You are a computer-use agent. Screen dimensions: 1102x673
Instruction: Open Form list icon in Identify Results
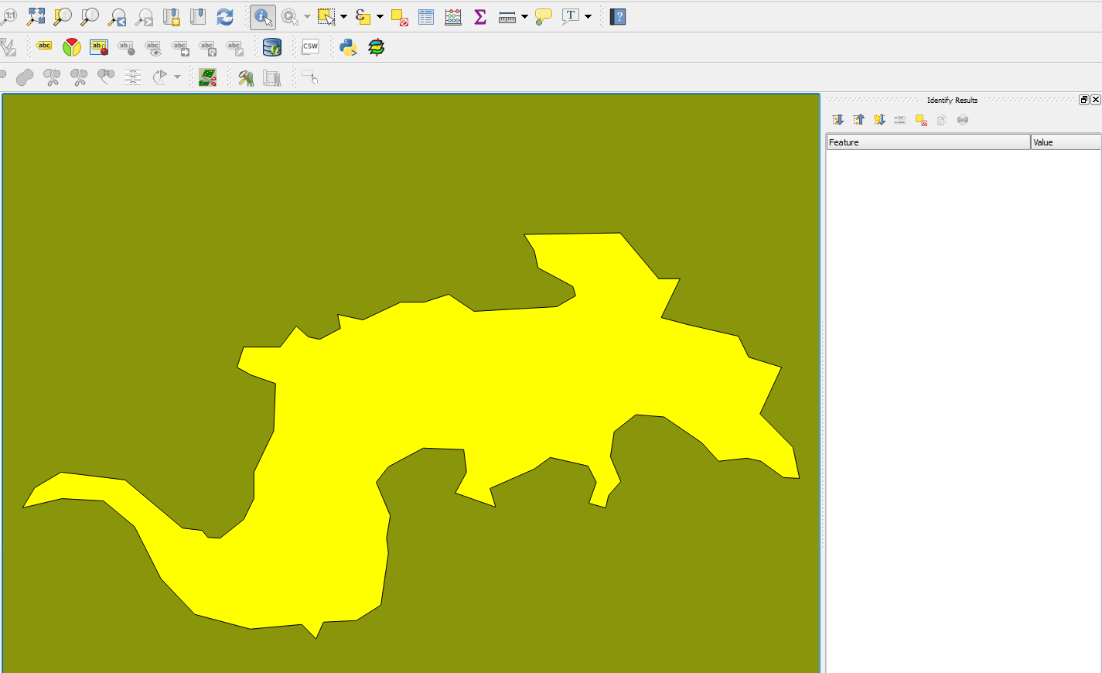[900, 120]
